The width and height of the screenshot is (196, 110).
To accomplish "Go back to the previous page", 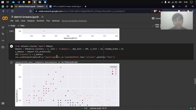I will (3, 11).
